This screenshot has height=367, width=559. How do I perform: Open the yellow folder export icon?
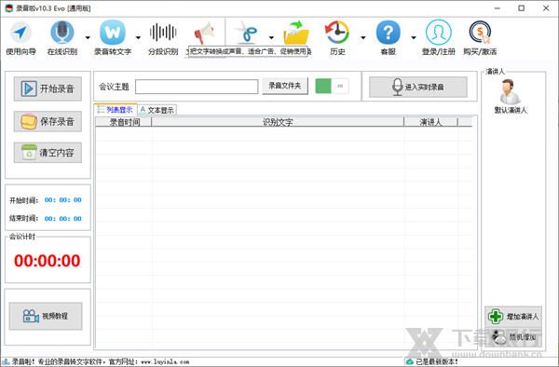[296, 33]
